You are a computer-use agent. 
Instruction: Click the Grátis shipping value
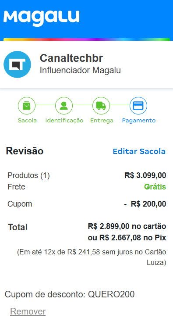click(155, 187)
